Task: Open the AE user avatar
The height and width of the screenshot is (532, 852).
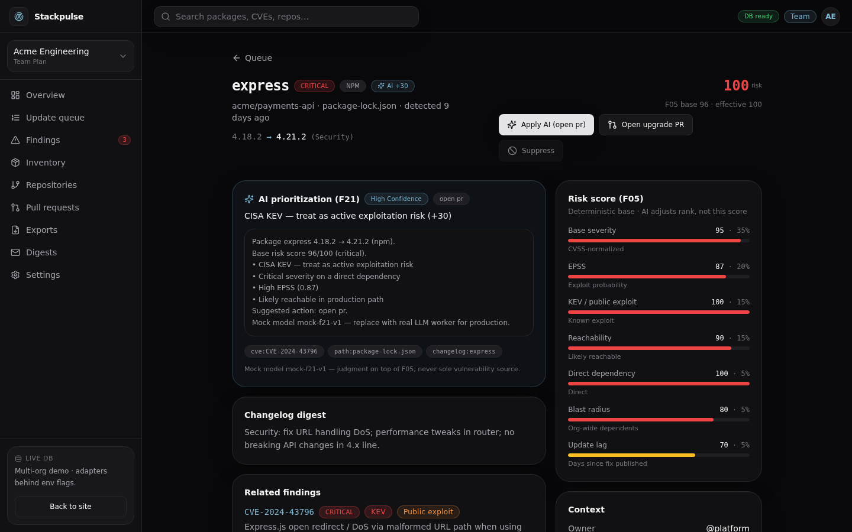Action: click(831, 17)
